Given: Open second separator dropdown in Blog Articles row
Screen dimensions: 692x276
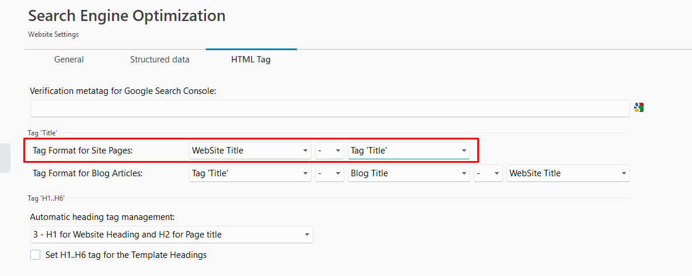Looking at the screenshot, I should pyautogui.click(x=488, y=173).
